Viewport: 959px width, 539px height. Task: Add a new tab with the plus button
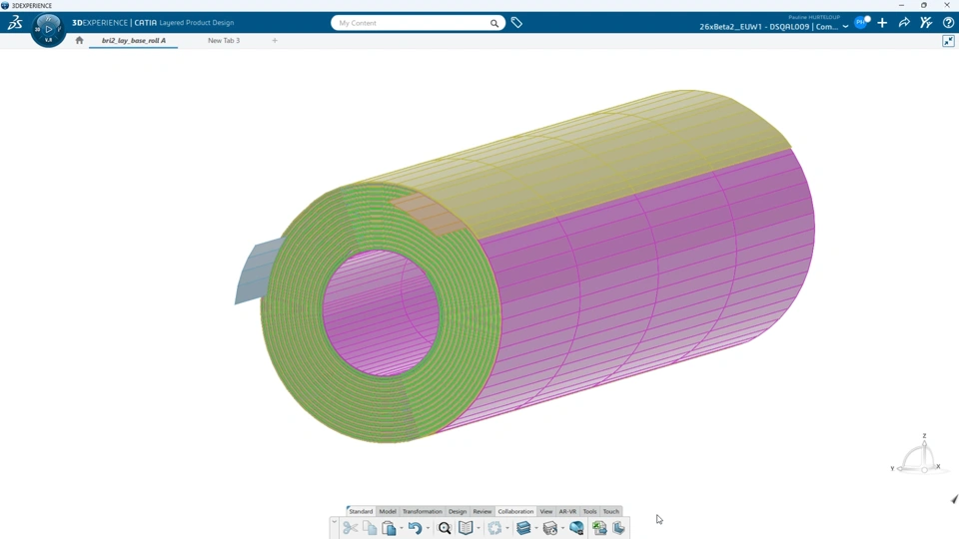(x=275, y=40)
